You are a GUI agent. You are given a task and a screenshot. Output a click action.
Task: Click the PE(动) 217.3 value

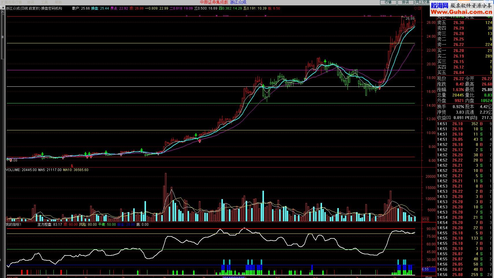click(x=487, y=118)
